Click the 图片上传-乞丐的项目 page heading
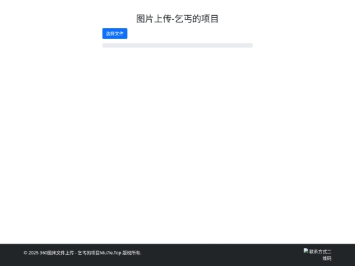The height and width of the screenshot is (266, 355). (x=177, y=19)
